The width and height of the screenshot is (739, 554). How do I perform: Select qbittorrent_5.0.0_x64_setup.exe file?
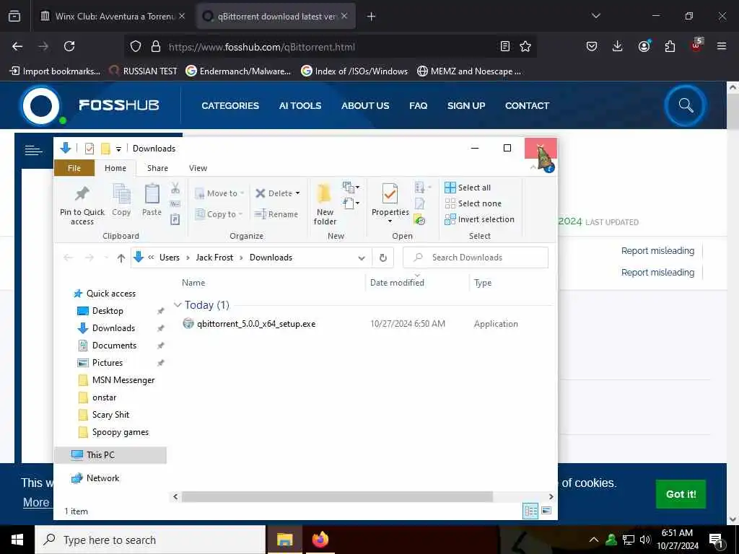[256, 324]
